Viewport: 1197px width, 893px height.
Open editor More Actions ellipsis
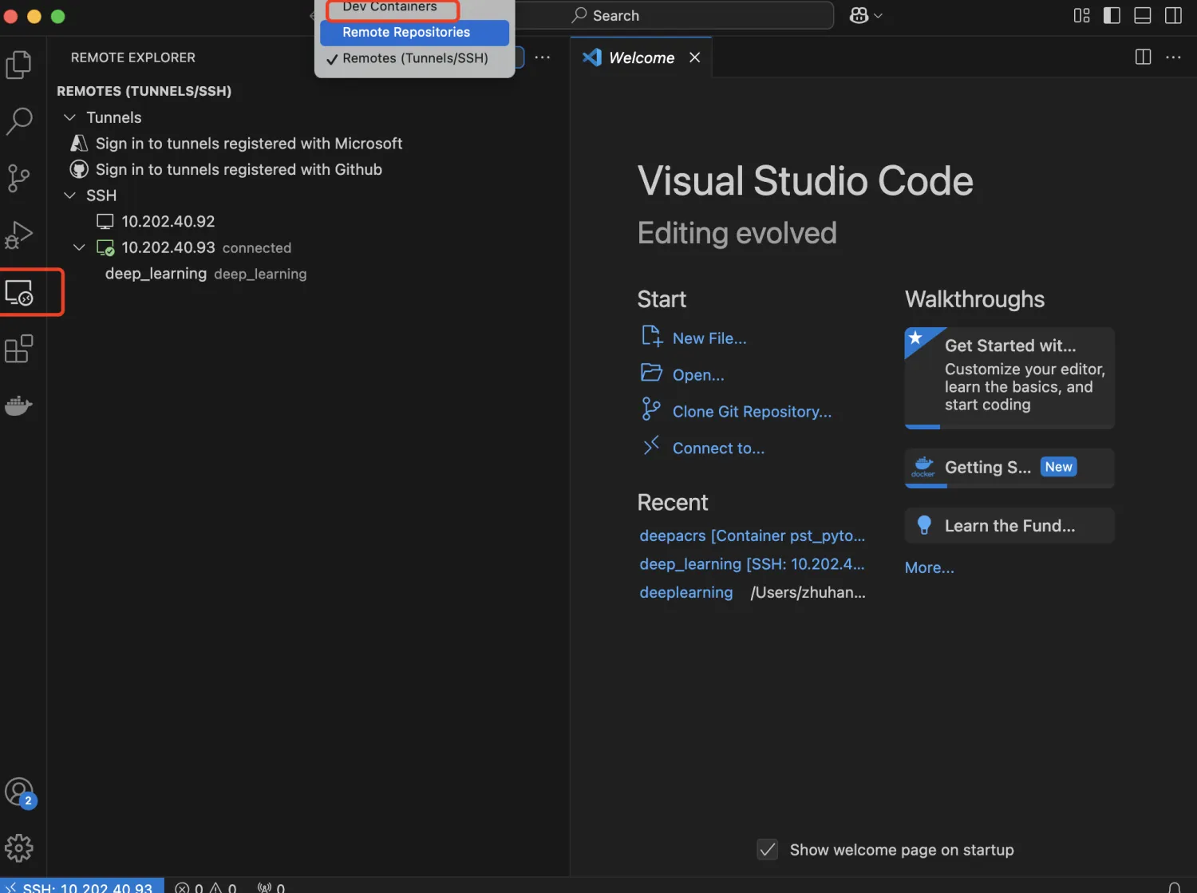pyautogui.click(x=1173, y=57)
